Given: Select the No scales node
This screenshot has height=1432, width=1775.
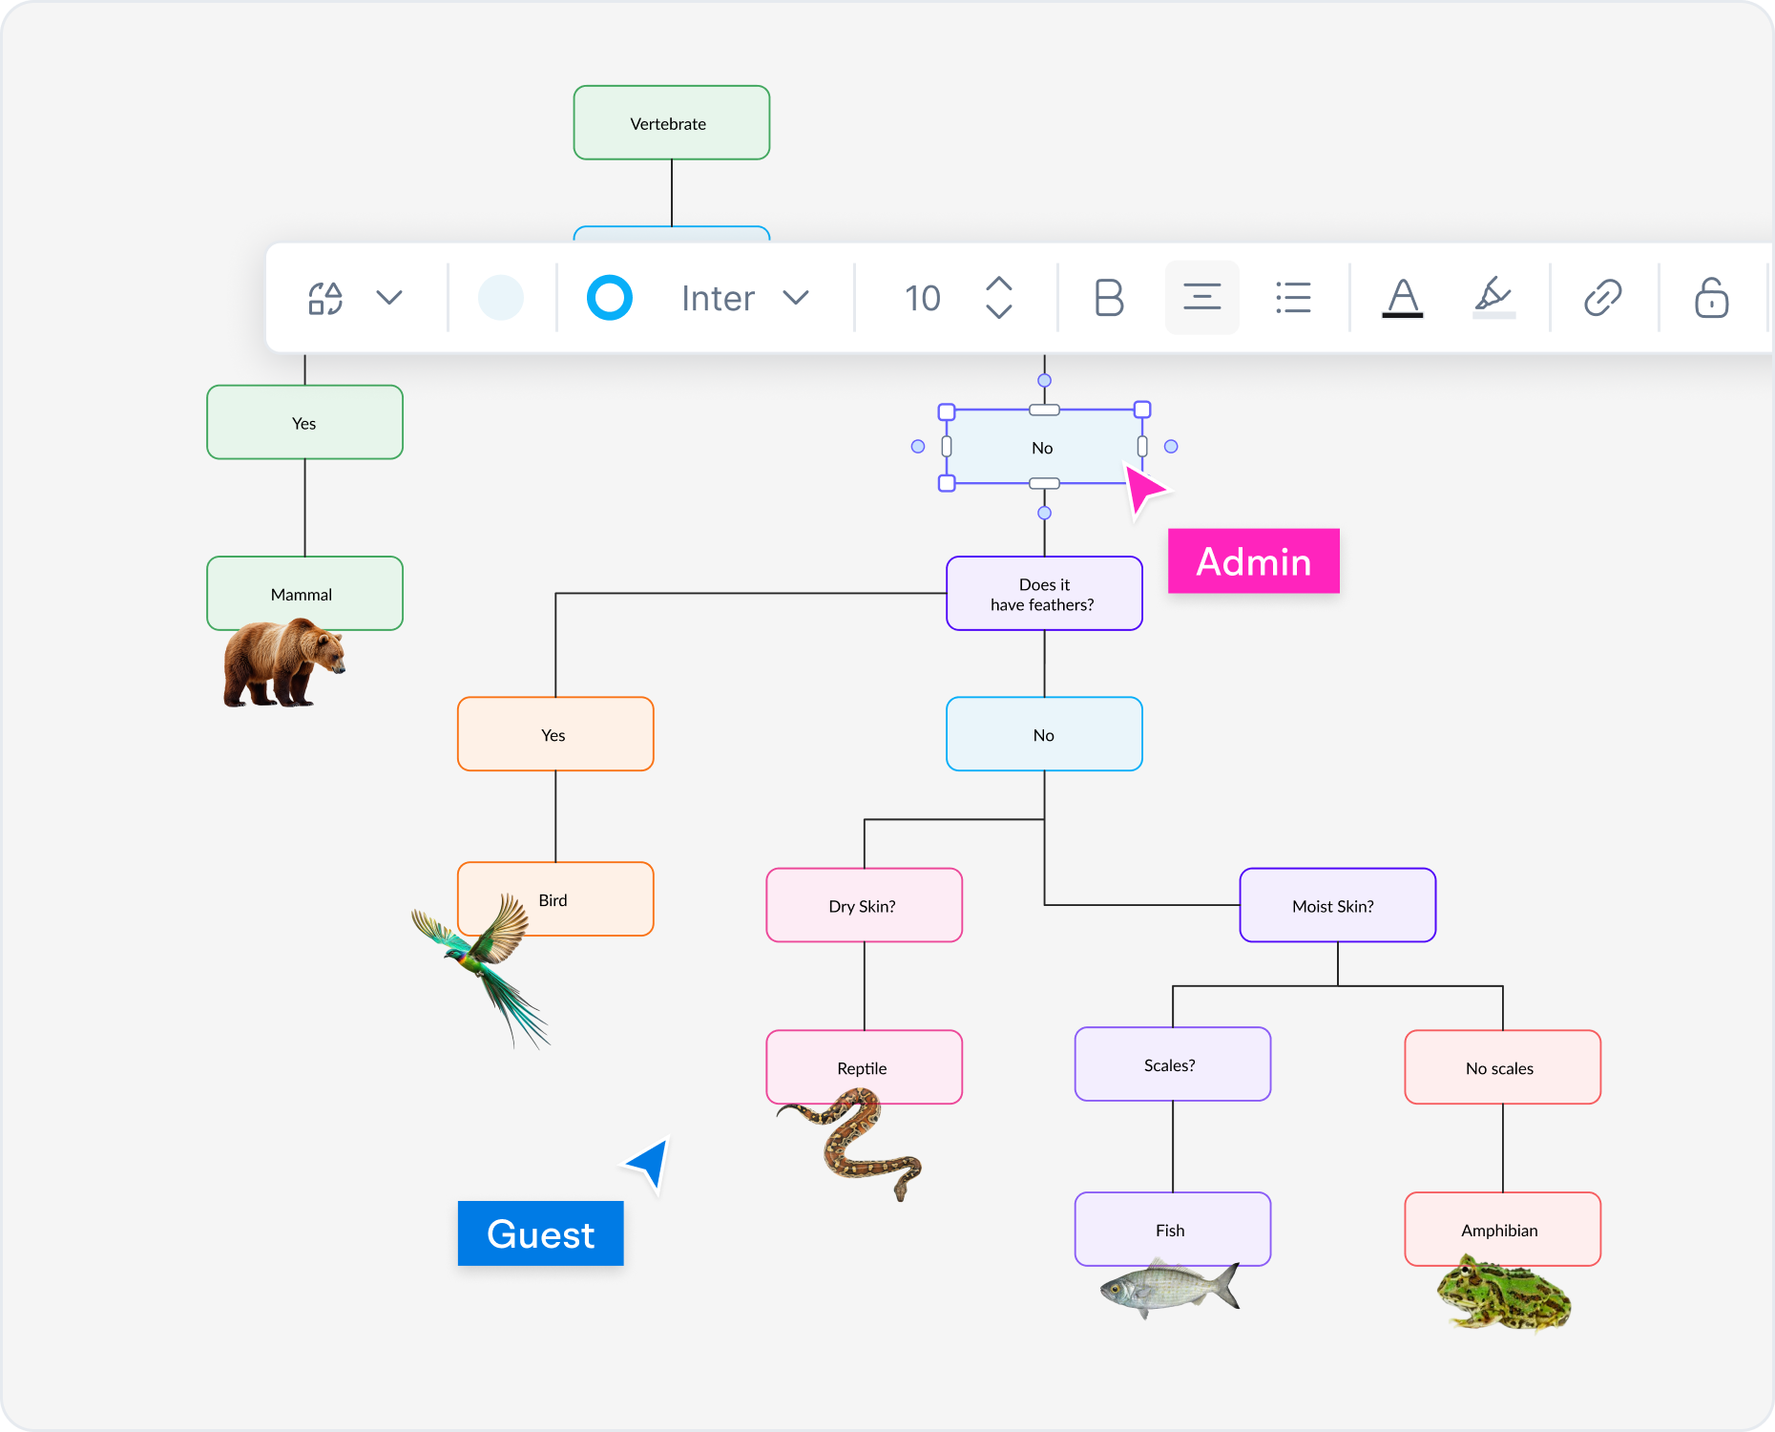Looking at the screenshot, I should pos(1503,1067).
